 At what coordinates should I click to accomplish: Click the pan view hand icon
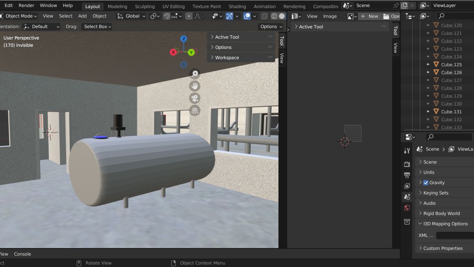click(195, 86)
